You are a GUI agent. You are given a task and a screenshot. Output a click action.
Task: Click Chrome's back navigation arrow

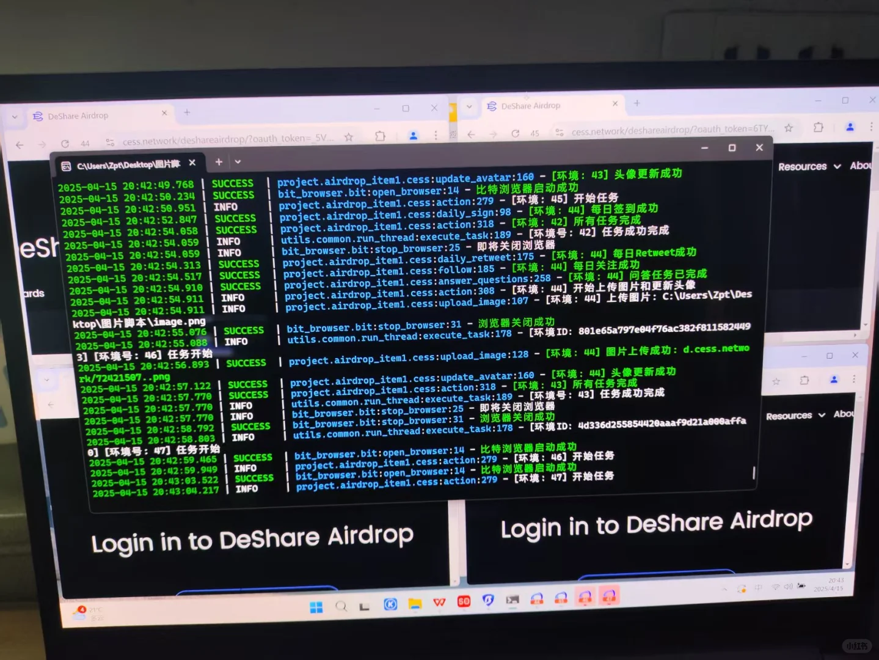click(471, 134)
